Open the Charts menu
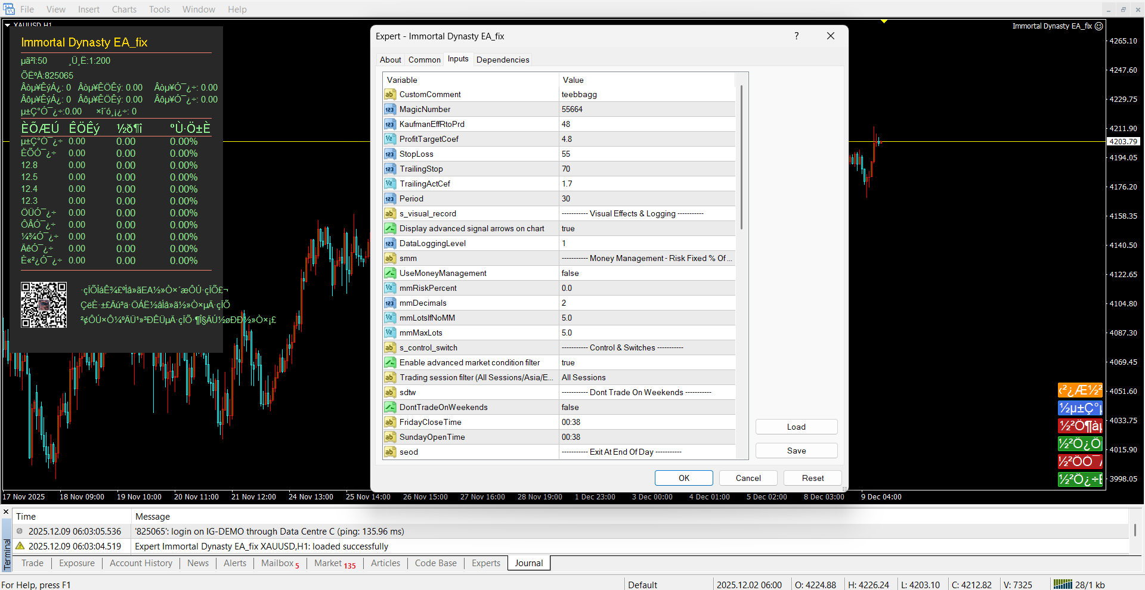 point(124,10)
